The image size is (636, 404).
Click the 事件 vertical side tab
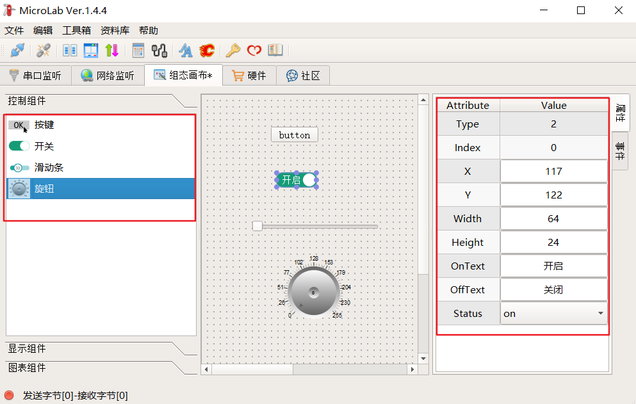(619, 150)
